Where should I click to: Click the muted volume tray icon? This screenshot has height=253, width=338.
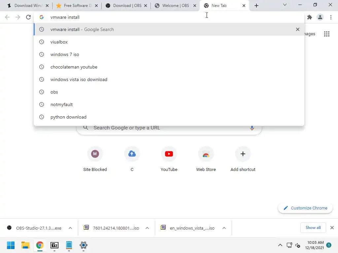(298, 245)
